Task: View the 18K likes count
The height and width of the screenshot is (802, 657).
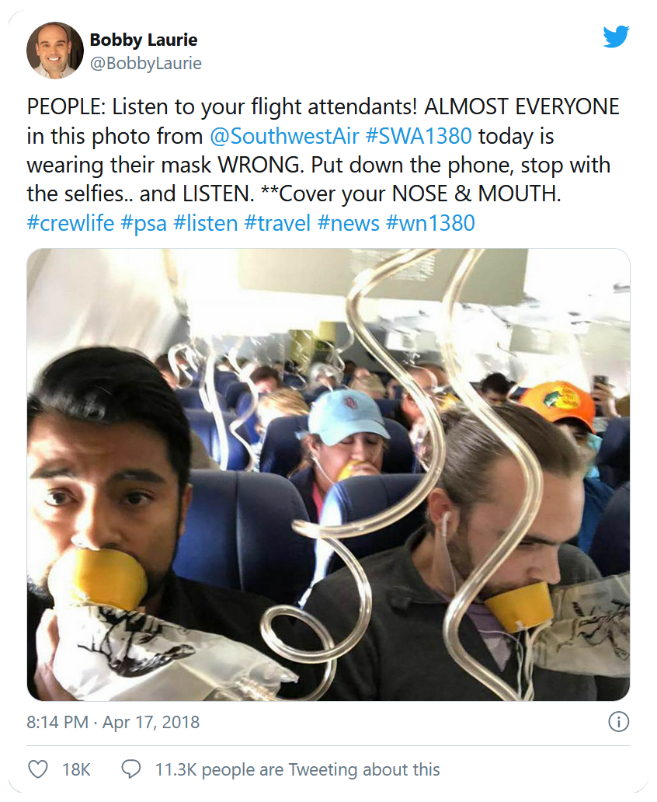Action: [76, 769]
